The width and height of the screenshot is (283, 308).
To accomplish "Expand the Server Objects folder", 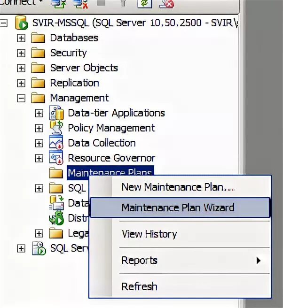I will 21,68.
